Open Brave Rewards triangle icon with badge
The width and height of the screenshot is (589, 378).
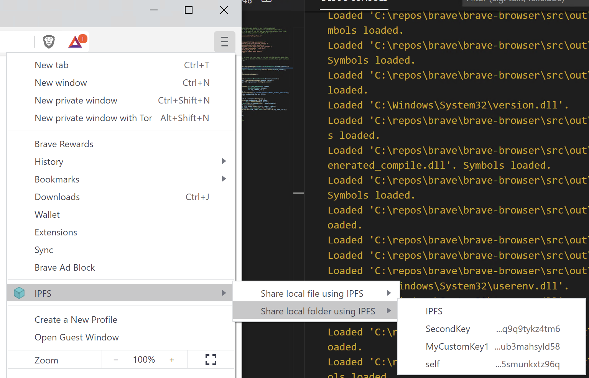click(77, 41)
